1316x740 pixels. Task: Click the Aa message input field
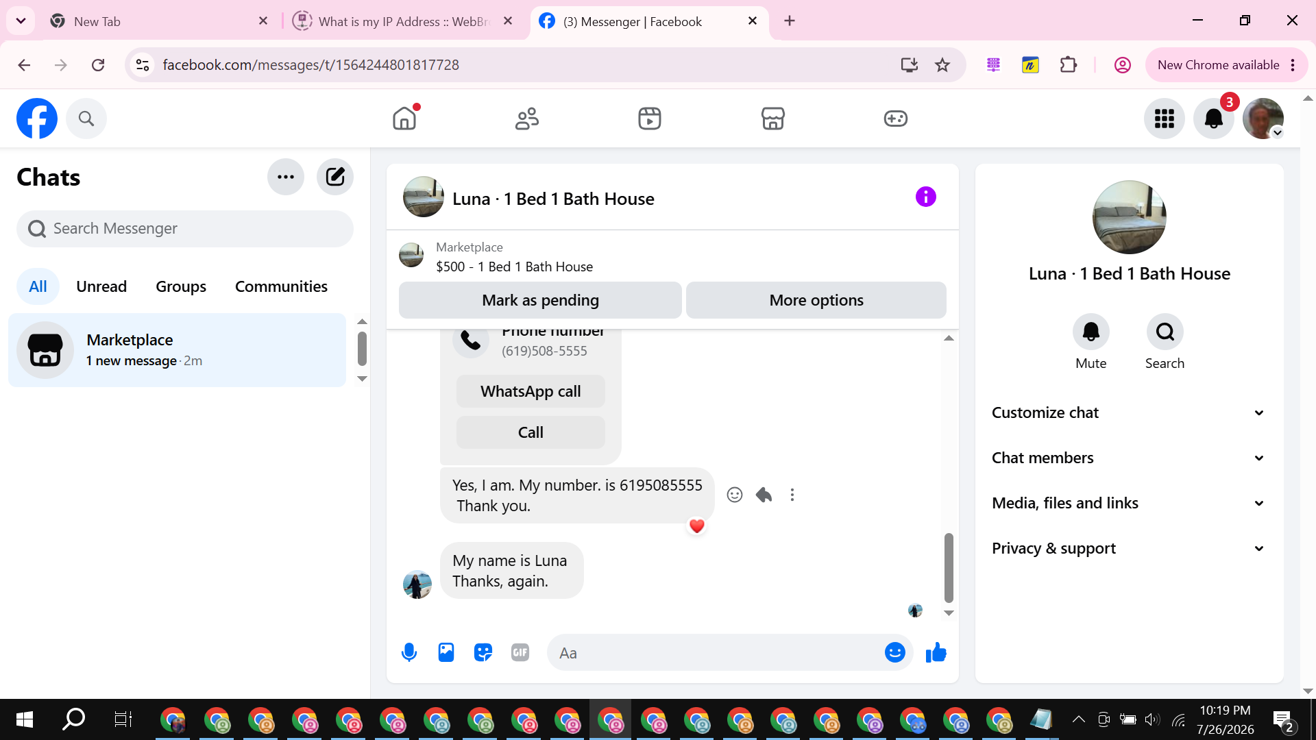click(716, 653)
